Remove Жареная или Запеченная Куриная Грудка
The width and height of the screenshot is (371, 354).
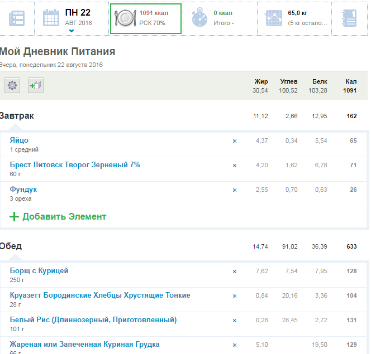[x=235, y=345]
